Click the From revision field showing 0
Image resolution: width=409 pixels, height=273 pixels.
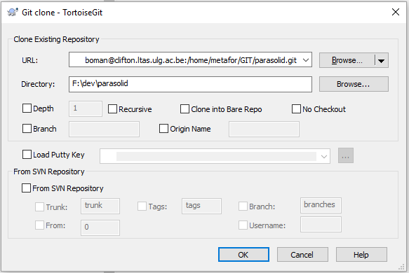(x=100, y=227)
